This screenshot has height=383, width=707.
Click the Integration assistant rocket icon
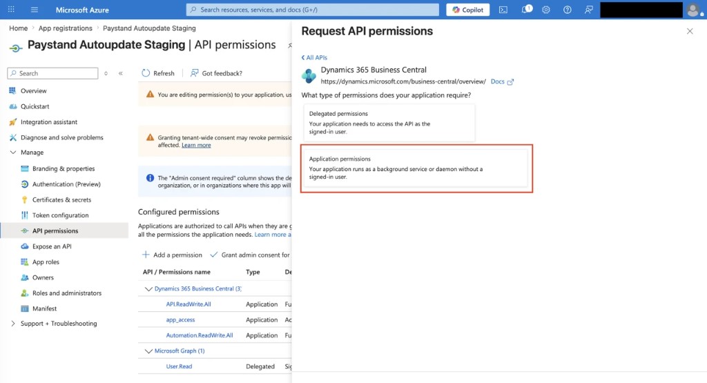click(12, 121)
